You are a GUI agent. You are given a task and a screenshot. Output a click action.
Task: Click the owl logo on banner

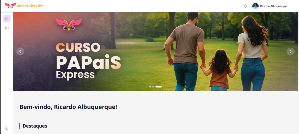click(69, 25)
